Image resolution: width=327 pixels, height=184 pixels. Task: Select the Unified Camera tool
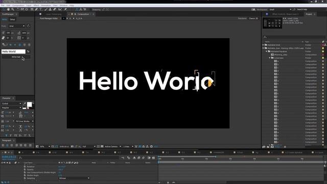point(22,9)
